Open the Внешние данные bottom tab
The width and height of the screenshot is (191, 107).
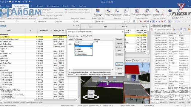coord(19,102)
